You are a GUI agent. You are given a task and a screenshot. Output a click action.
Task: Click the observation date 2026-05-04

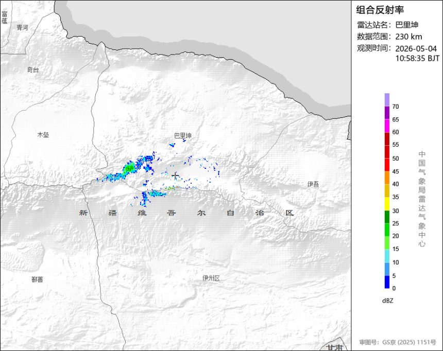pos(416,48)
